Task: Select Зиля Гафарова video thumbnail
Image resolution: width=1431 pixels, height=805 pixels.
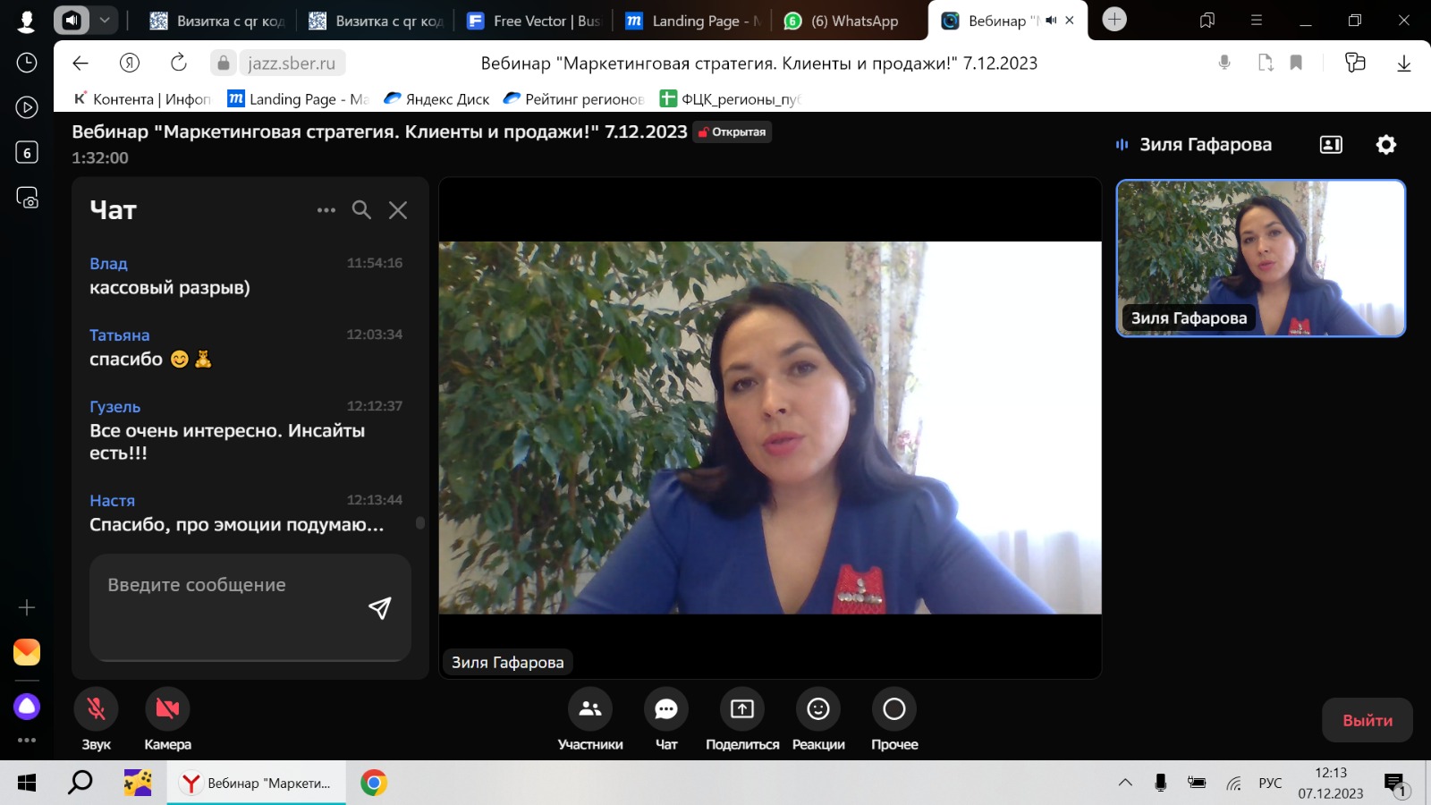Action: coord(1261,258)
